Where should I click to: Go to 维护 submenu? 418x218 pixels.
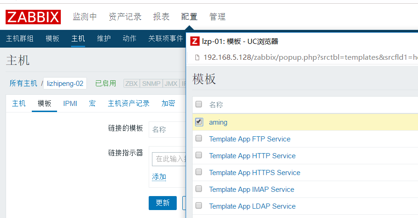104,39
